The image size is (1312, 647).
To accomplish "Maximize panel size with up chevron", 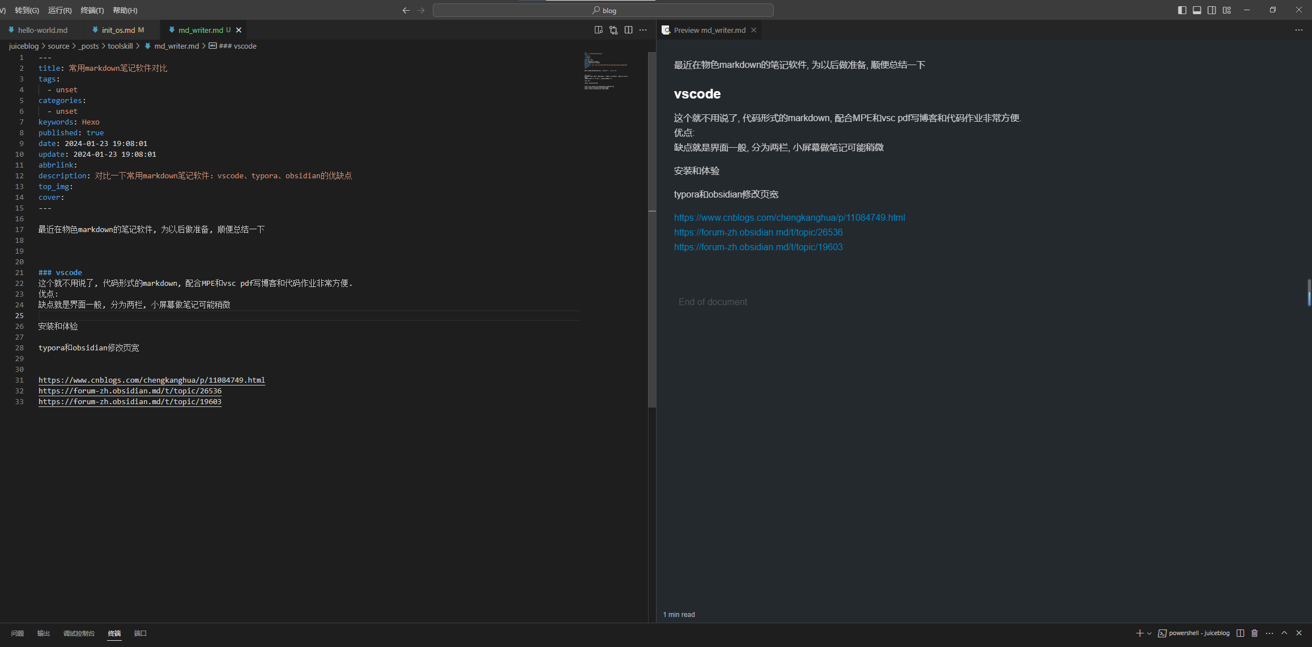I will pos(1284,633).
